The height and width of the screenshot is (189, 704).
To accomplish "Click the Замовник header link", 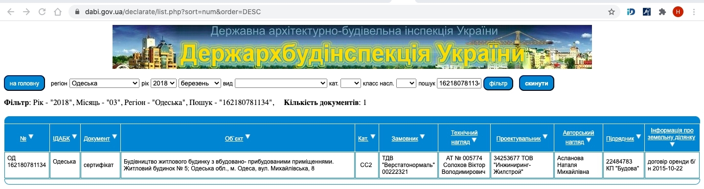I will tap(405, 139).
